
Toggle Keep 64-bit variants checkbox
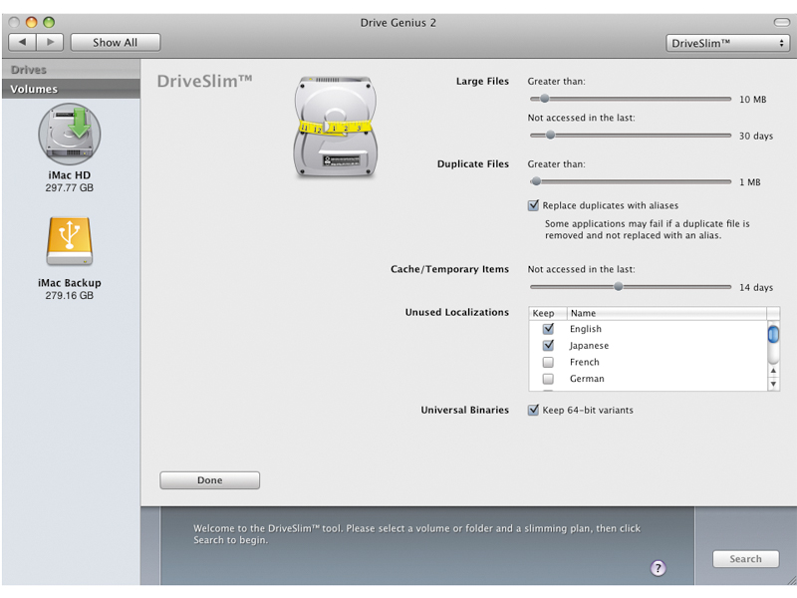533,410
